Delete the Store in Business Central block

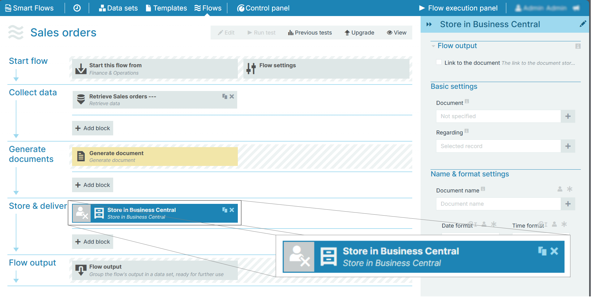[232, 210]
